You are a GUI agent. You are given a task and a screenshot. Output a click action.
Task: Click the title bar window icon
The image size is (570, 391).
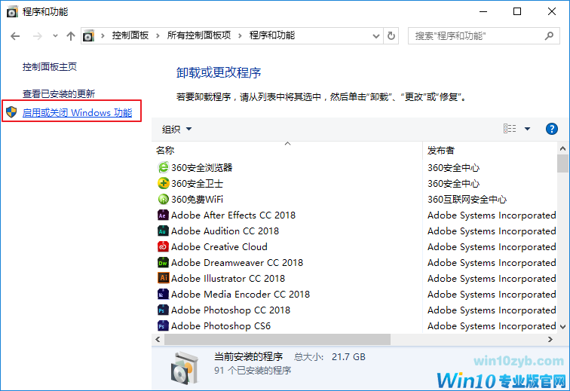pyautogui.click(x=12, y=11)
